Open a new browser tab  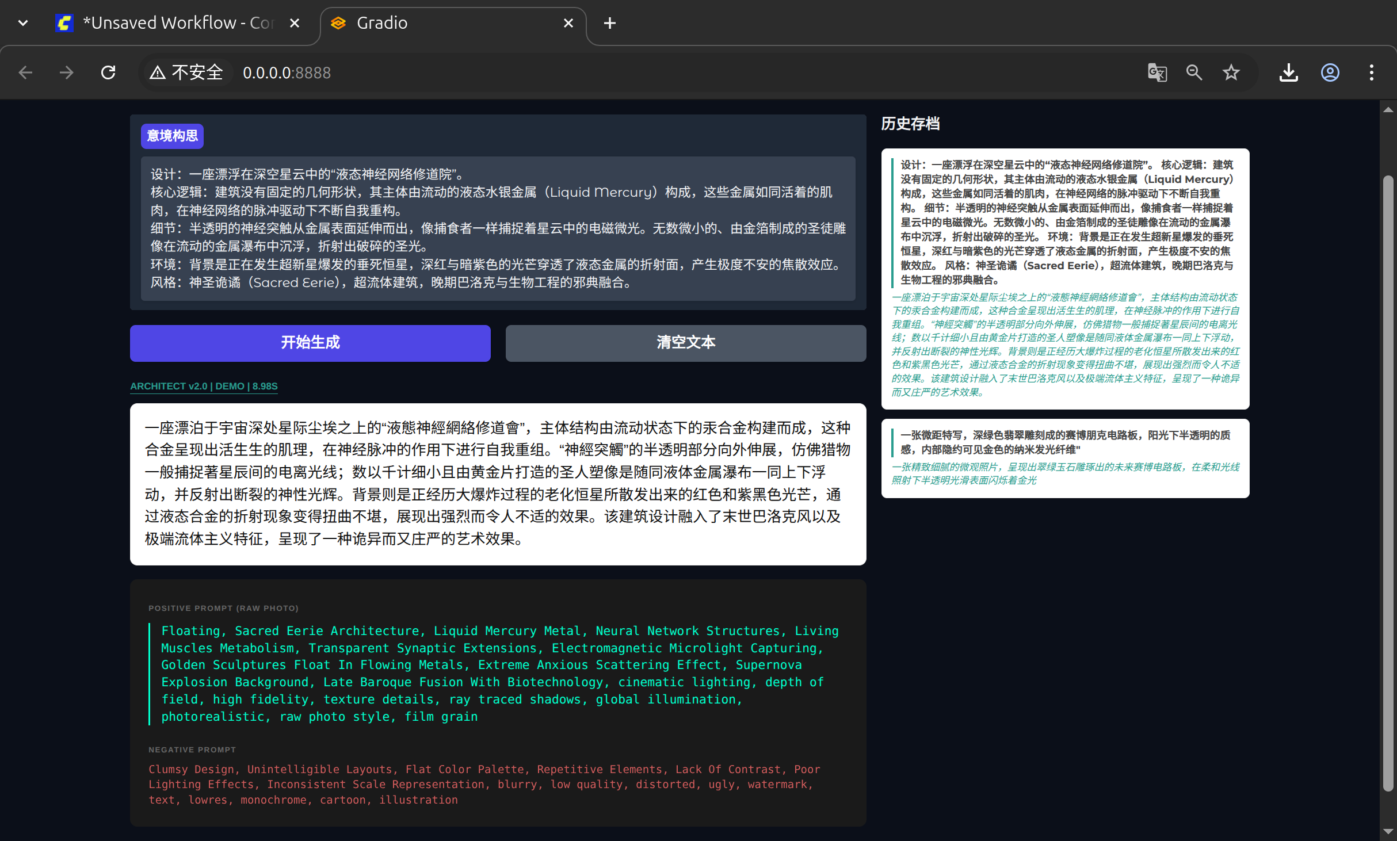click(609, 23)
